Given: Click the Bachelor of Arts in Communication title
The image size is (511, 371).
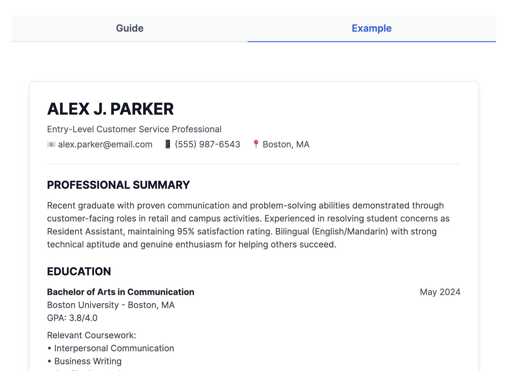Looking at the screenshot, I should click(120, 292).
